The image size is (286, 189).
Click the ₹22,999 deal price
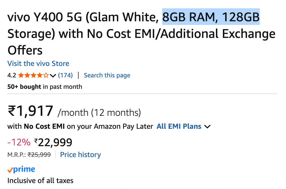[53, 142]
